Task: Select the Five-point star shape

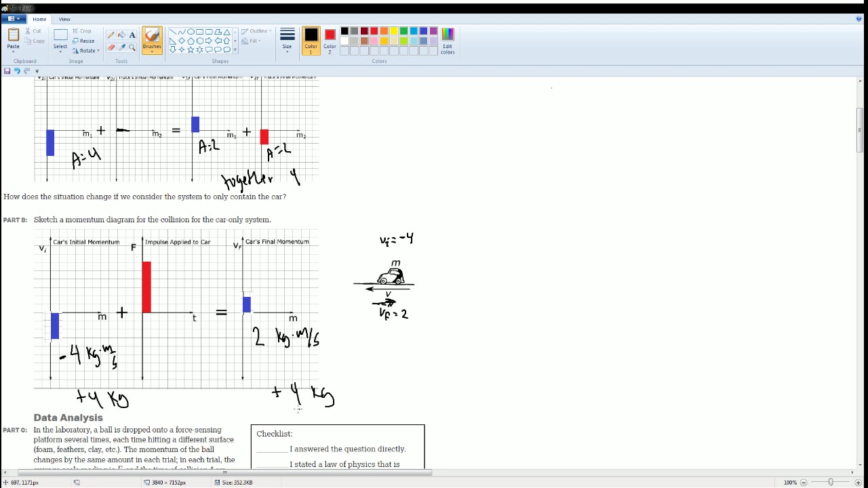Action: 191,49
